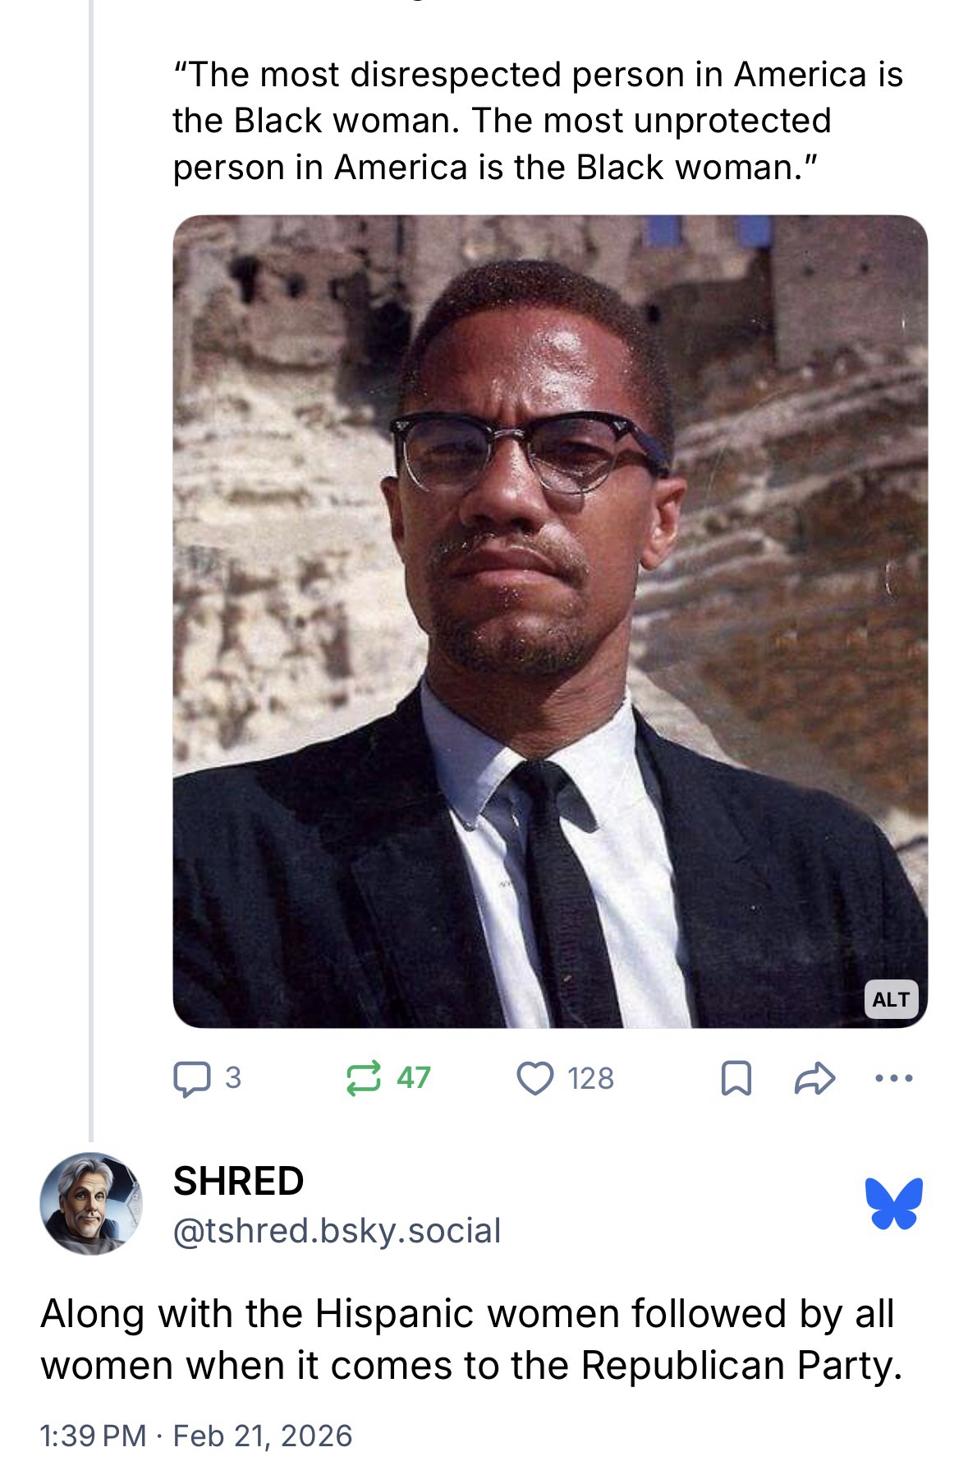968x1475 pixels.
Task: Click the blue Bluesky butterfly logo
Action: click(x=893, y=1204)
